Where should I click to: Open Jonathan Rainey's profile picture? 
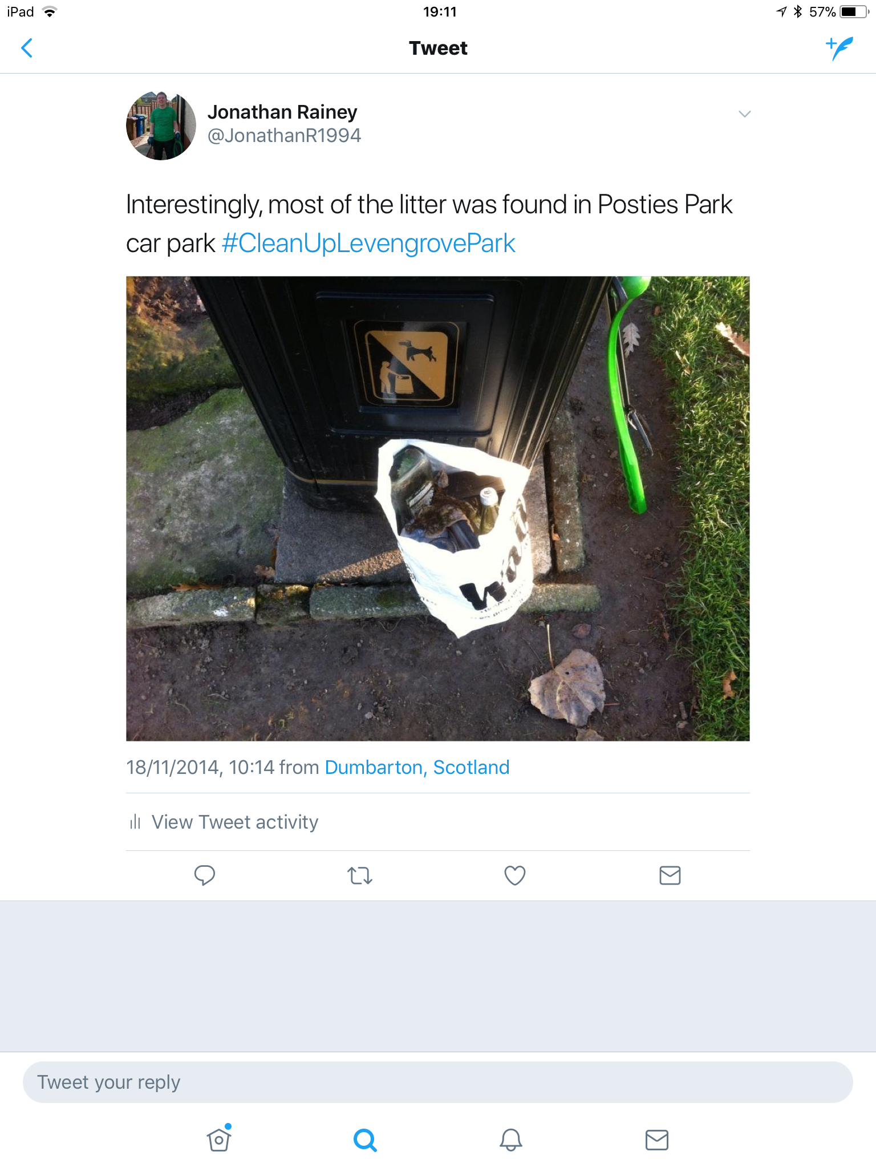[x=161, y=125]
